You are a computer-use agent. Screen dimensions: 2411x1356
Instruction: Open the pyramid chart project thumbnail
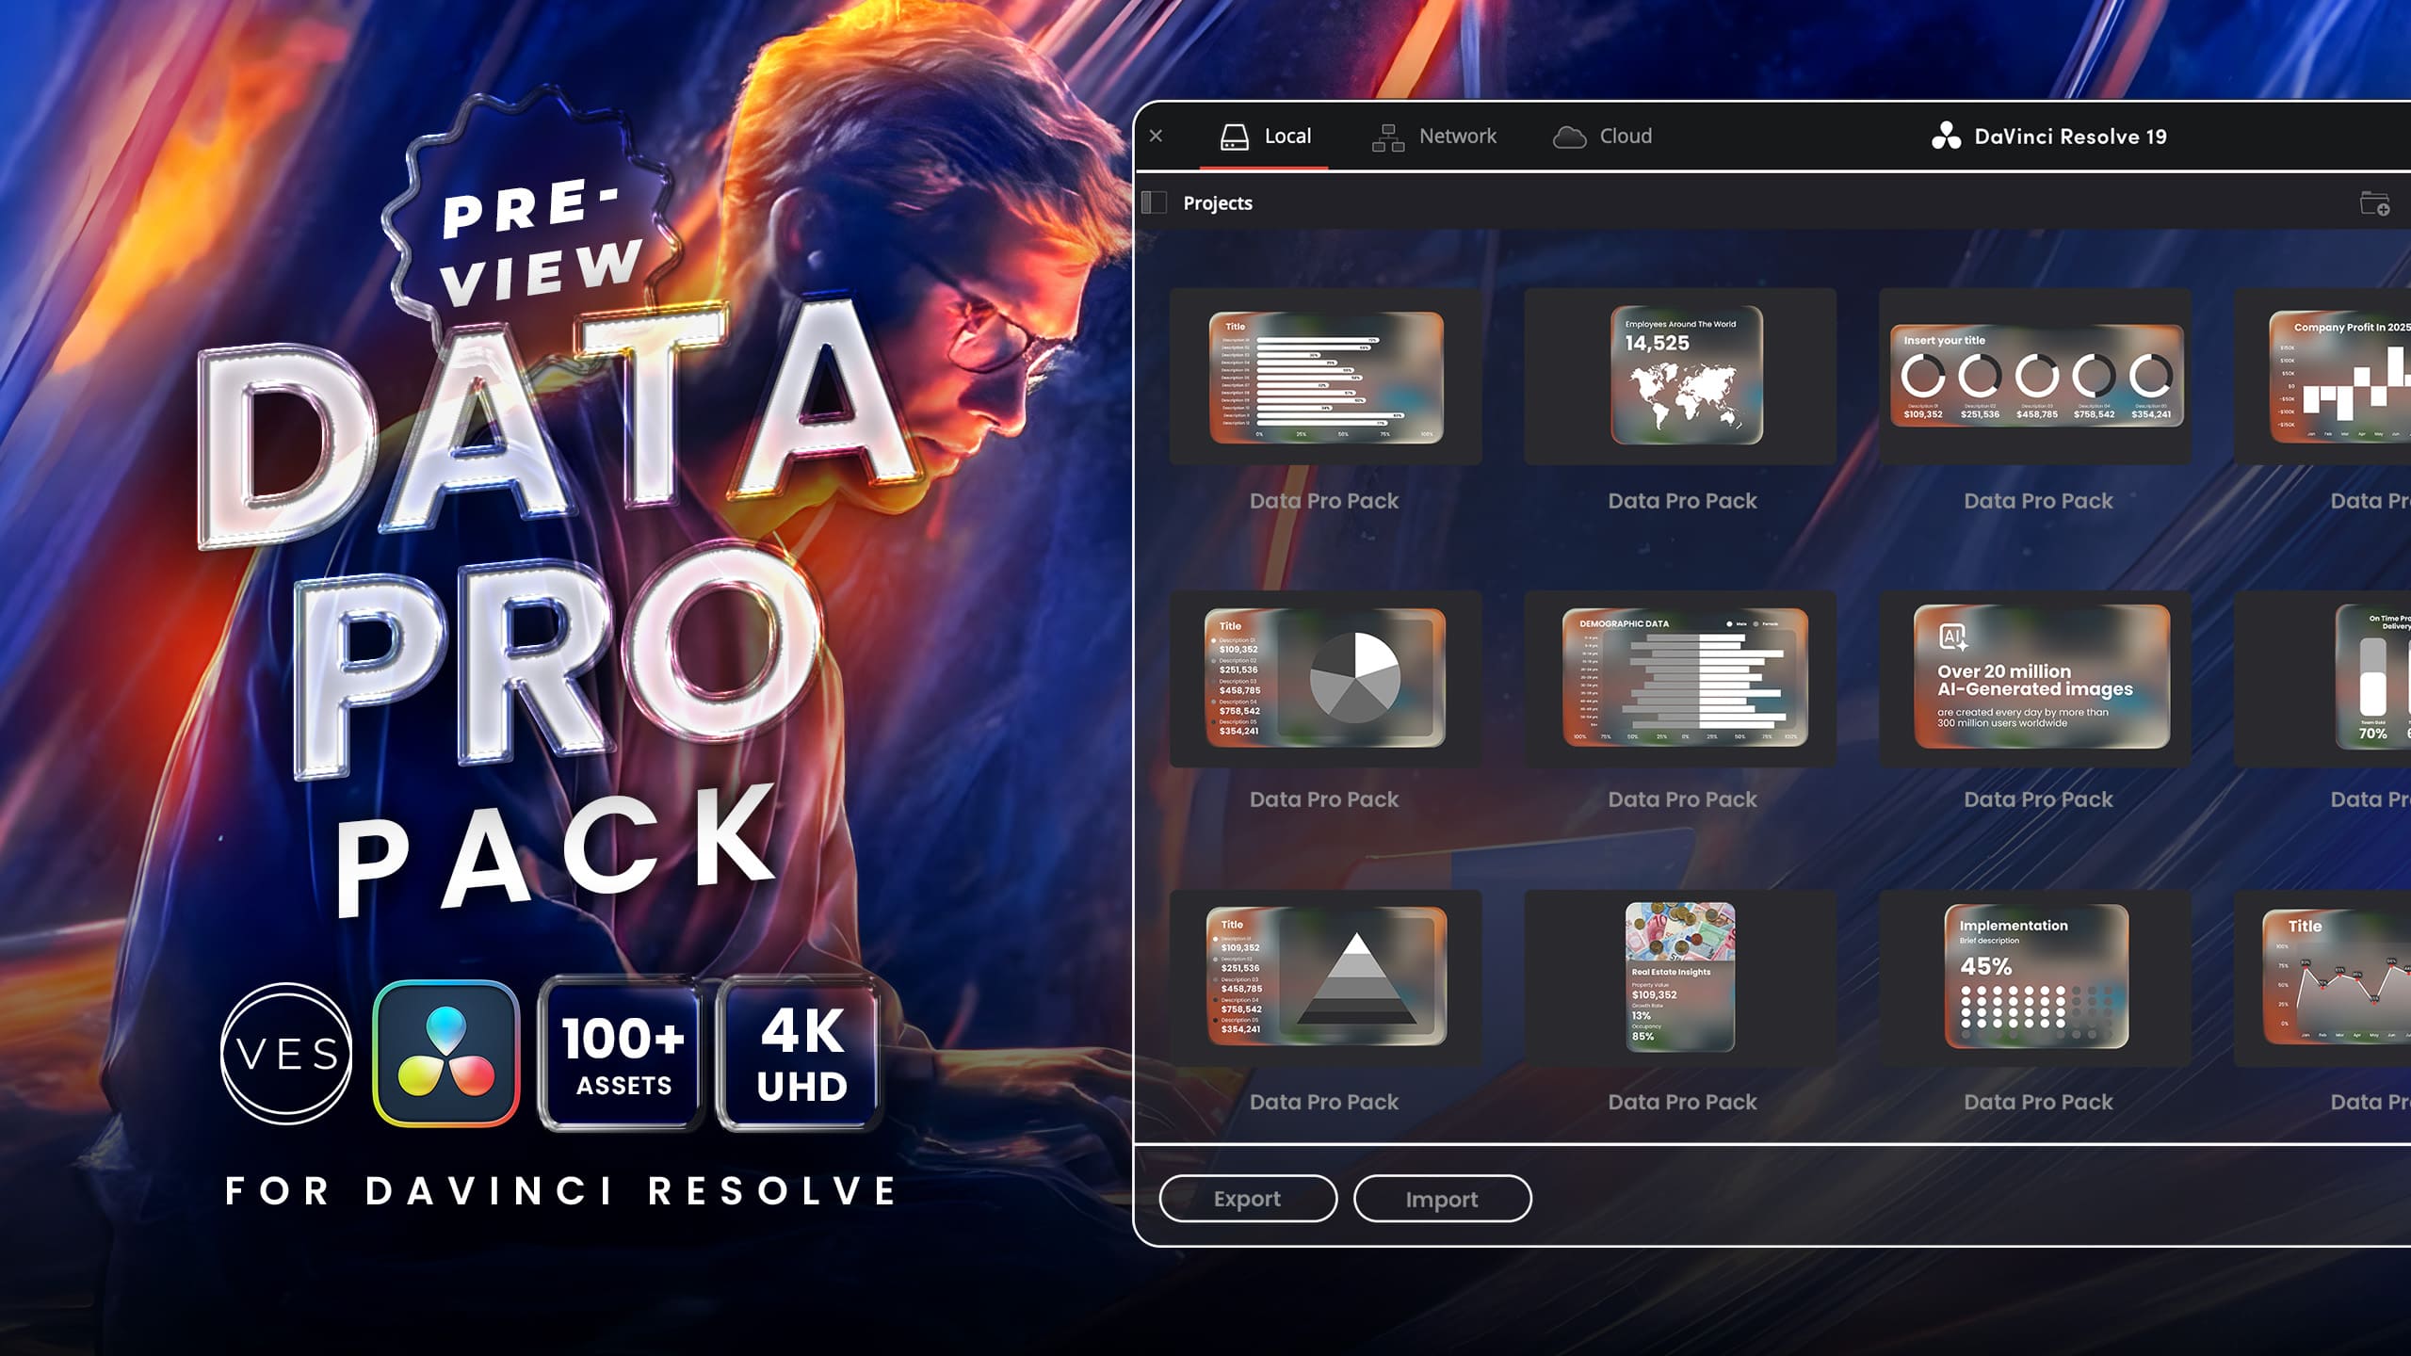point(1326,977)
